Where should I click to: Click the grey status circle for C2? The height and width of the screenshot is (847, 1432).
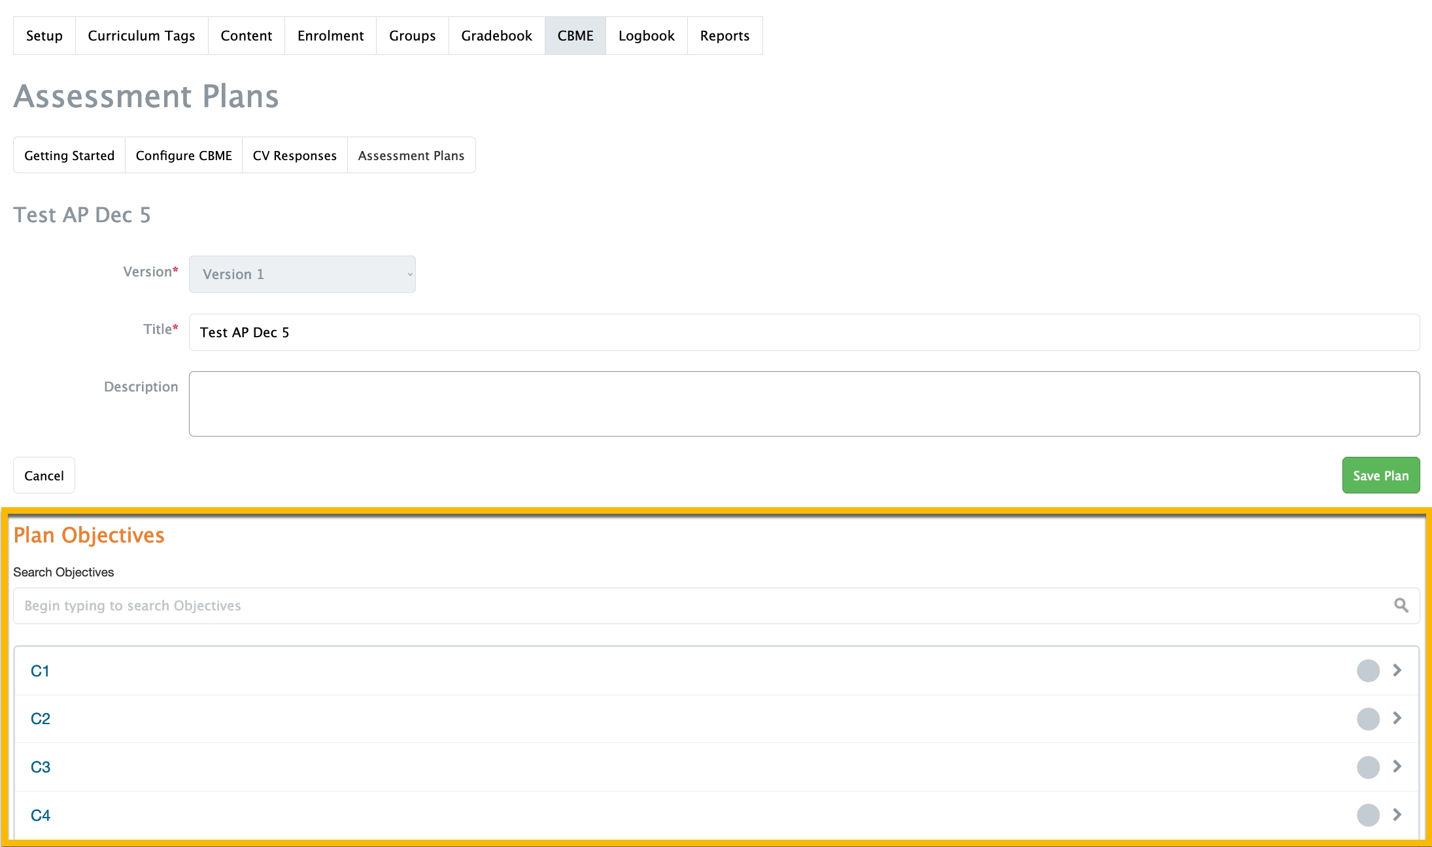[1368, 719]
